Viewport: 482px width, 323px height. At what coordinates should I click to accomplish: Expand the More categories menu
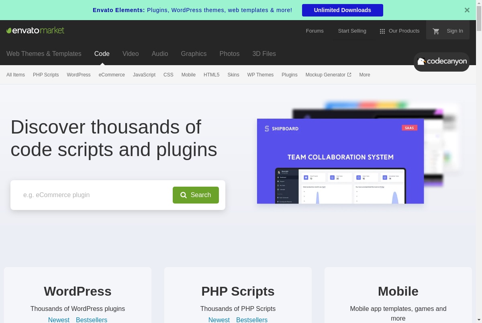point(365,75)
